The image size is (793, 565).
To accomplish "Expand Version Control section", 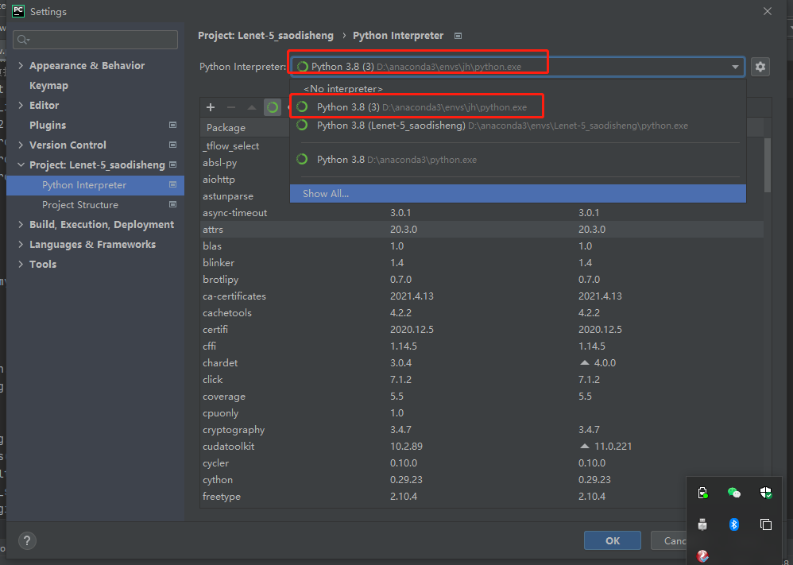I will pos(21,145).
